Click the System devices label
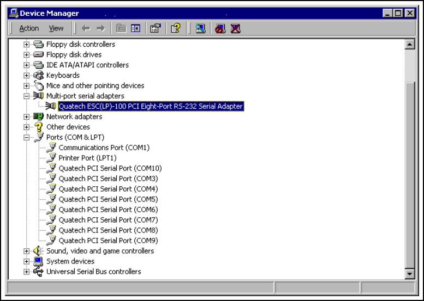Screen dimensions: 424x301 tap(70, 261)
